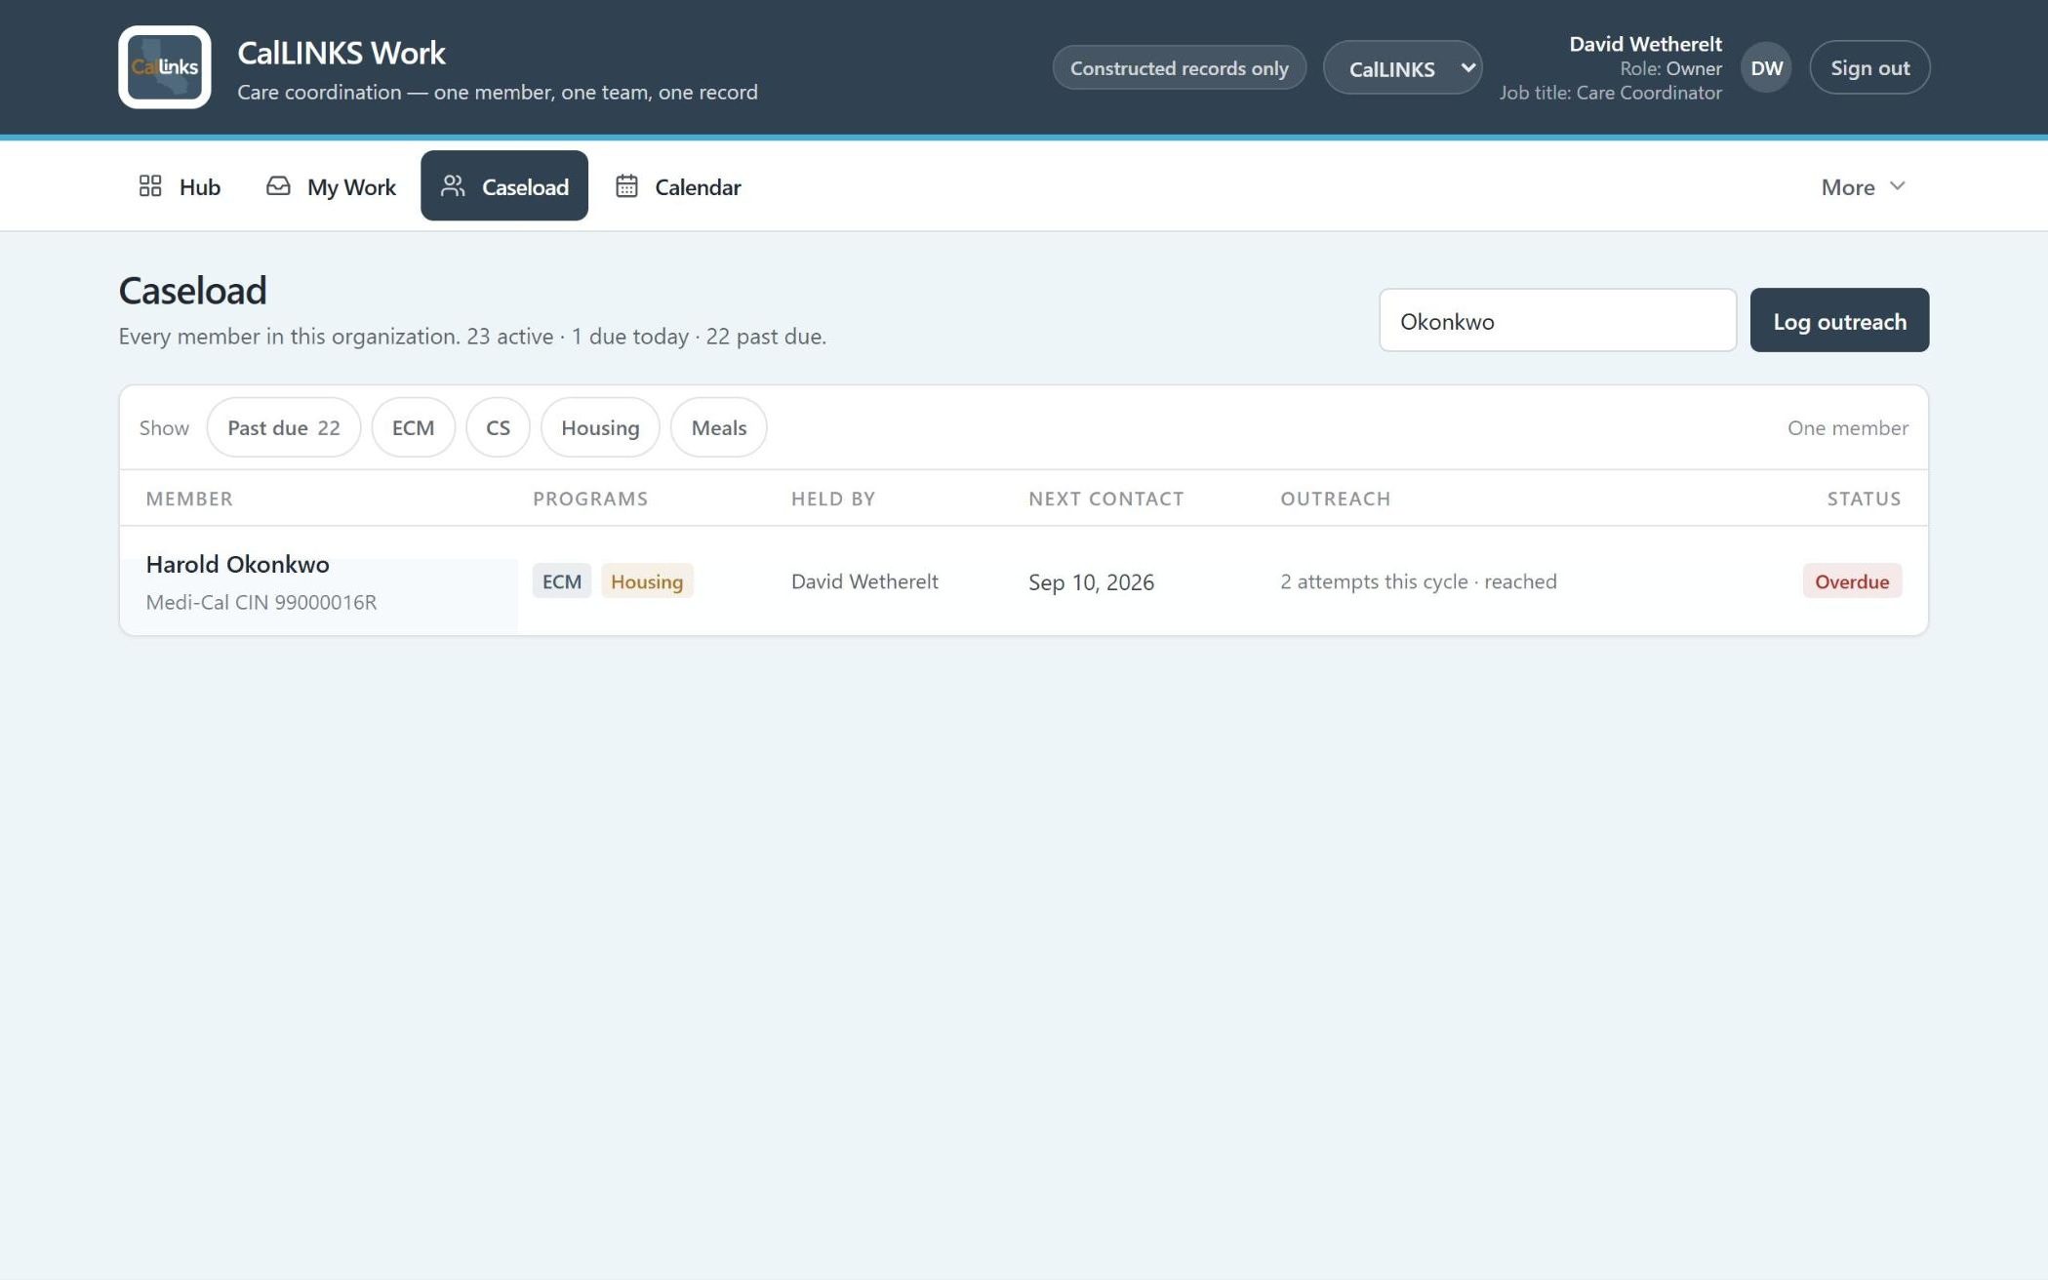Click the HELD BY column header
The width and height of the screenshot is (2048, 1280).
pyautogui.click(x=833, y=499)
